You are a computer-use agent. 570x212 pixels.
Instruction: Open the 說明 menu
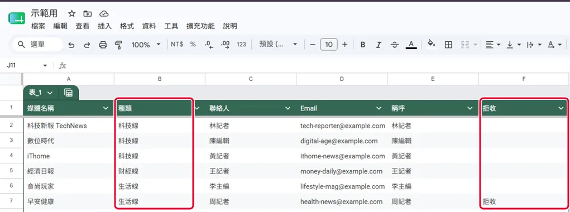point(230,26)
